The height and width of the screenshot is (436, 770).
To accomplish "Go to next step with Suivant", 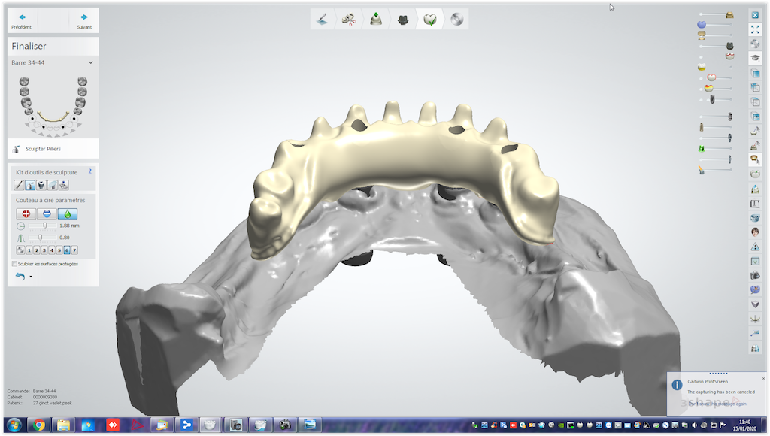I will pos(84,17).
